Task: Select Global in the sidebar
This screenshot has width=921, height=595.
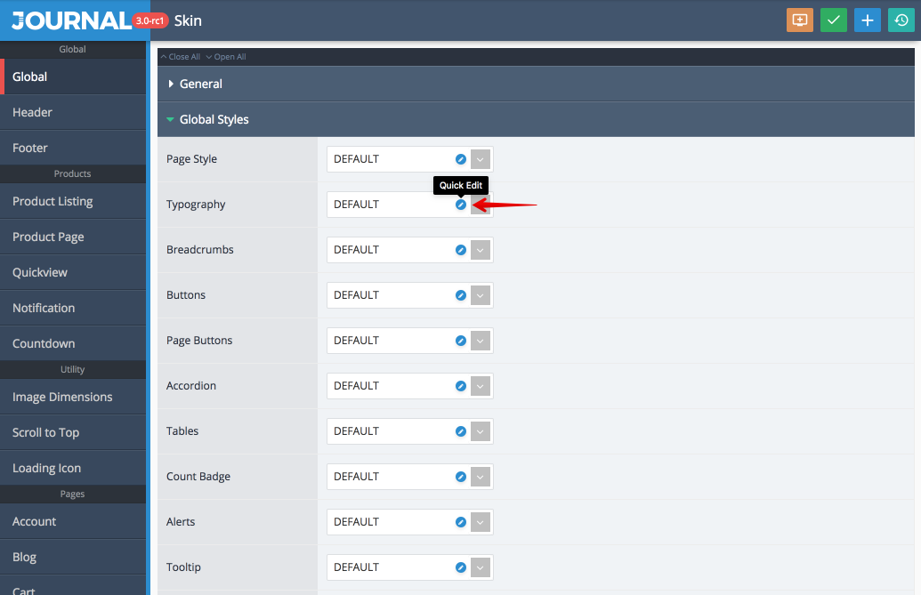Action: [x=73, y=76]
